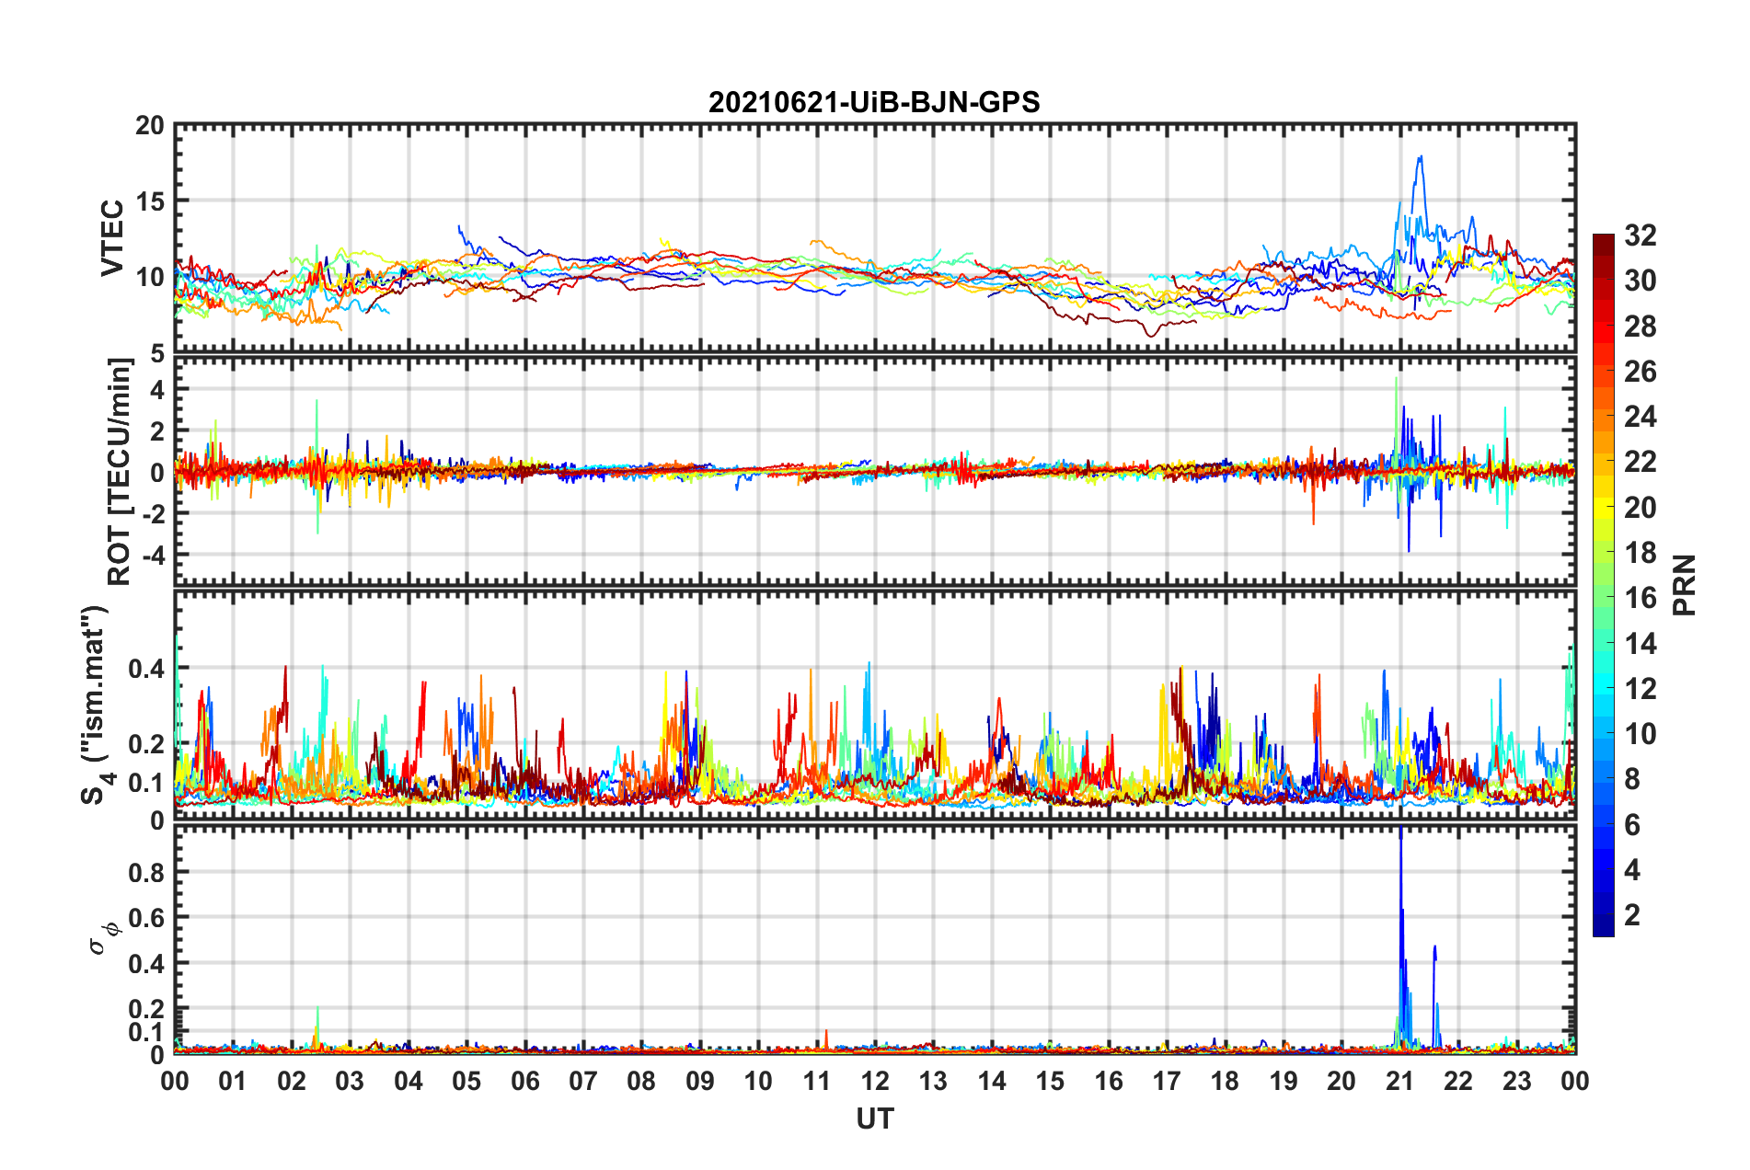Click sigma phi y-axis tick 0.8
This screenshot has width=1750, height=1170.
coord(146,872)
